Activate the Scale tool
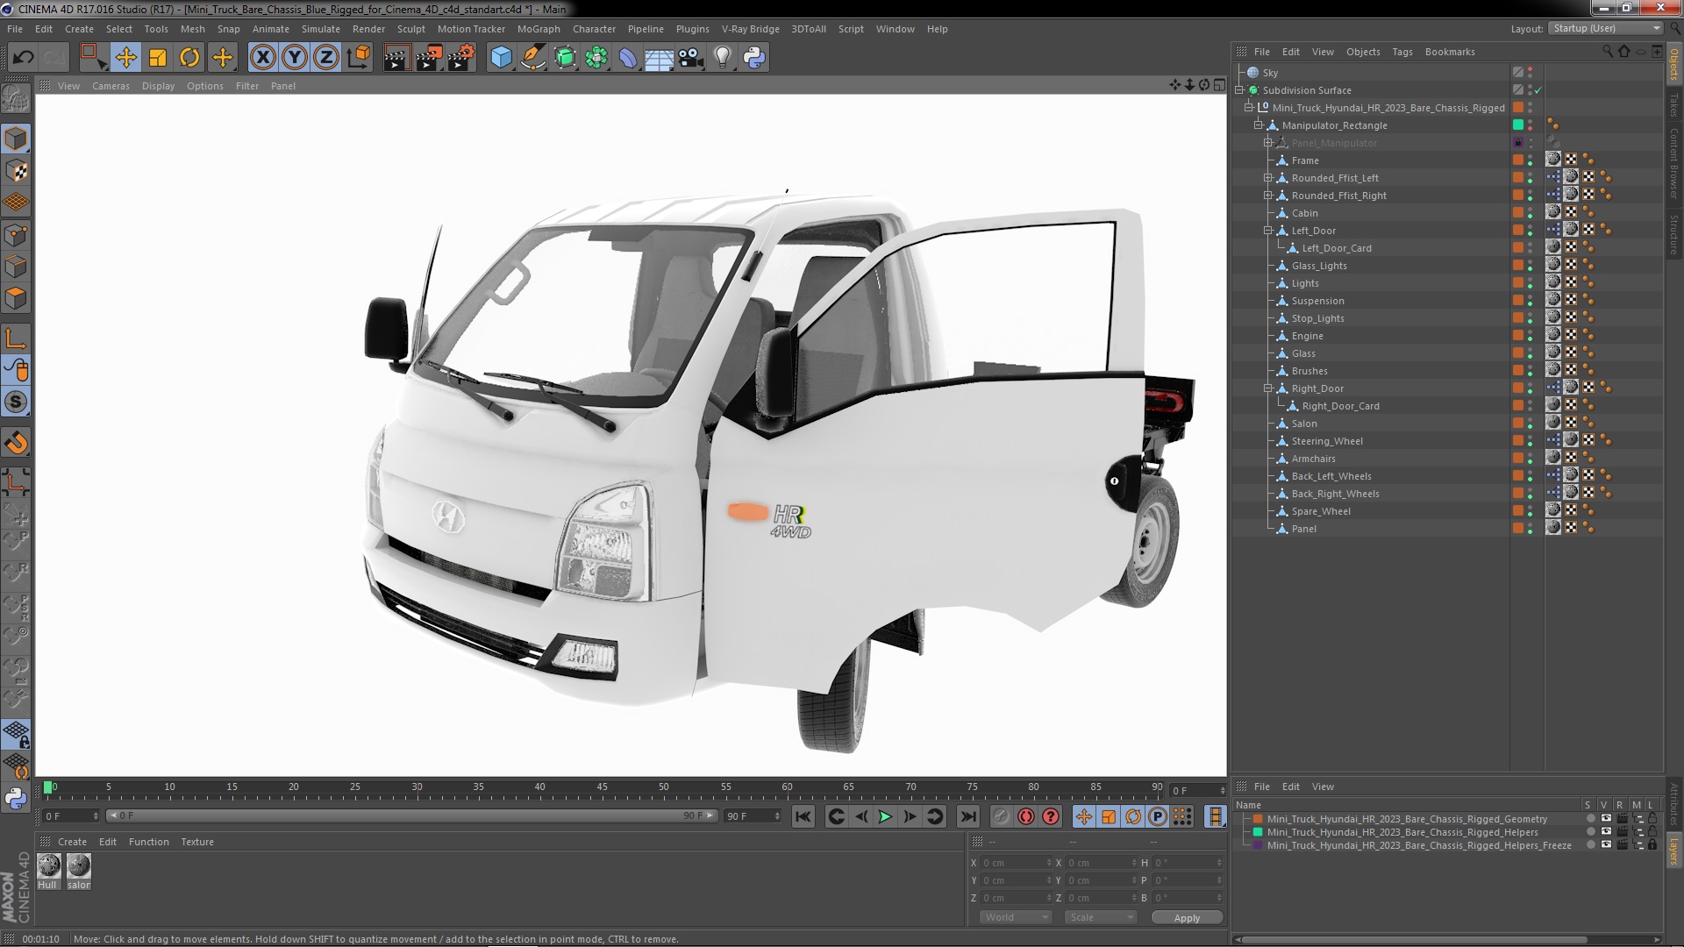 pyautogui.click(x=158, y=58)
